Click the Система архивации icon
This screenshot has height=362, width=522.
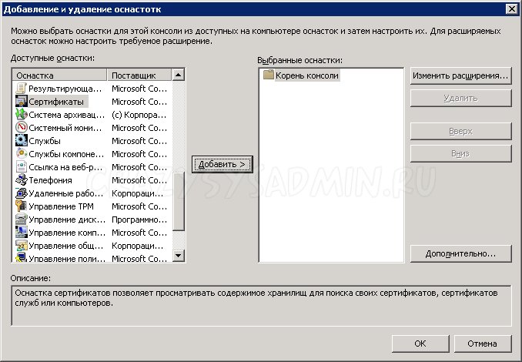point(22,115)
